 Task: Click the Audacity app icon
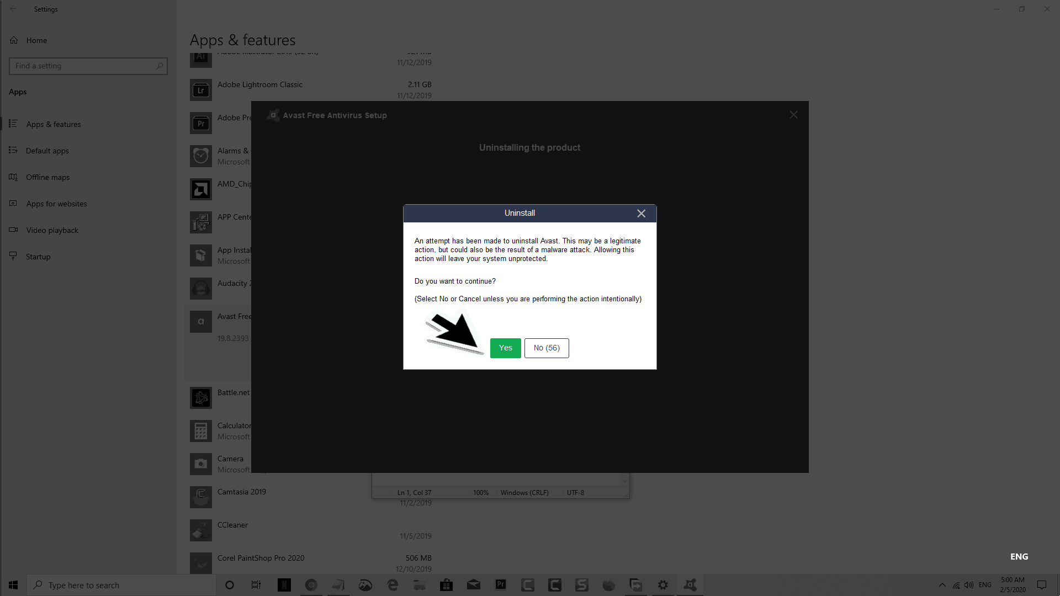coord(201,289)
